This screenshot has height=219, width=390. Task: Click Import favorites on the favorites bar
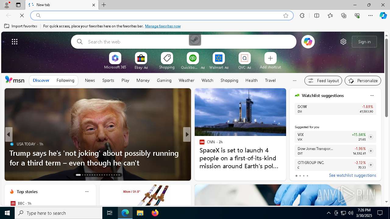click(x=21, y=26)
